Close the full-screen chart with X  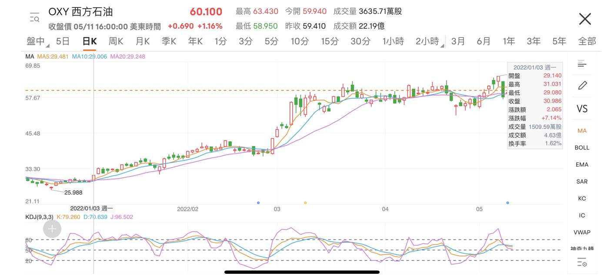585,19
